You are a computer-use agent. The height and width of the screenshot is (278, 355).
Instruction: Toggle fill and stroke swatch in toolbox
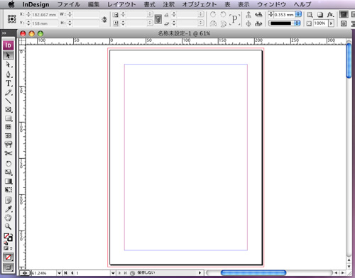(8, 237)
